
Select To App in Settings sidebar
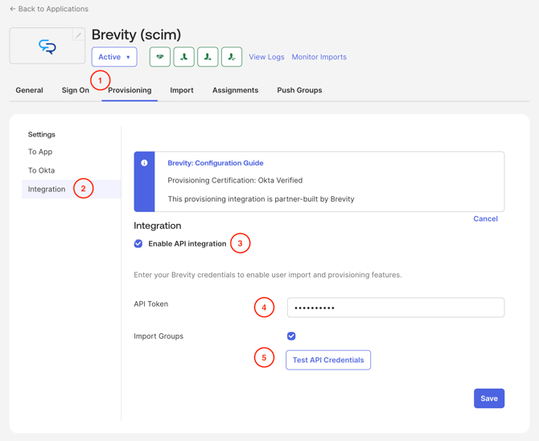(x=40, y=152)
